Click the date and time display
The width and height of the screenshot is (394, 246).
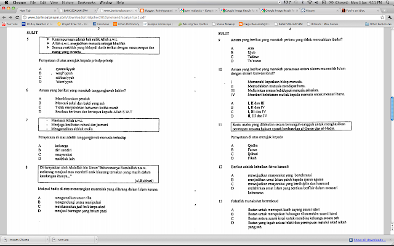pyautogui.click(x=366, y=2)
